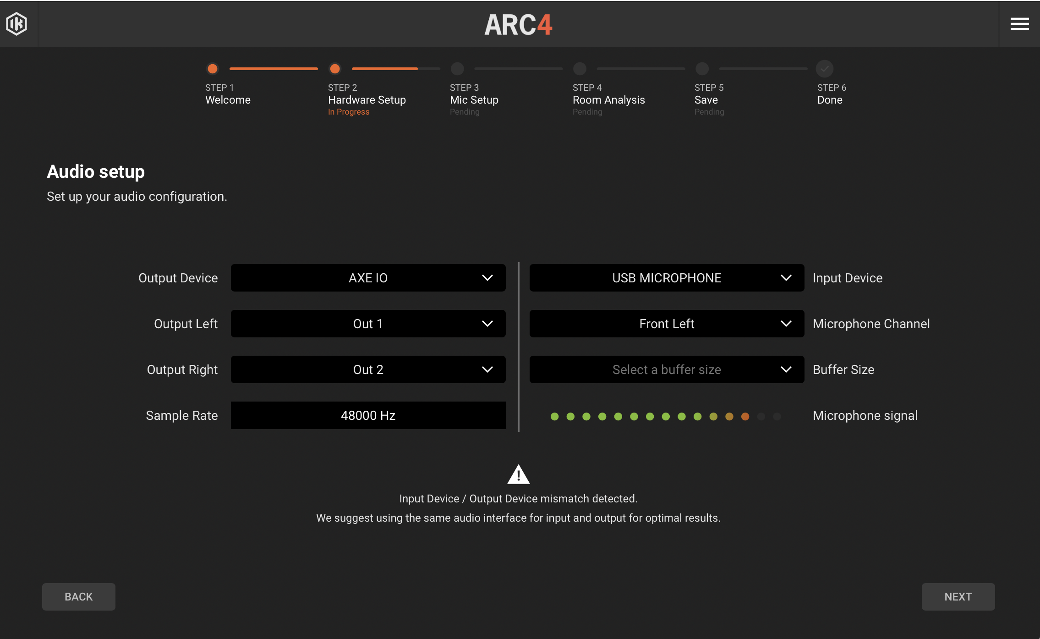Click the 'Microphone signal' label
Viewport: 1040px width, 639px height.
pos(865,415)
